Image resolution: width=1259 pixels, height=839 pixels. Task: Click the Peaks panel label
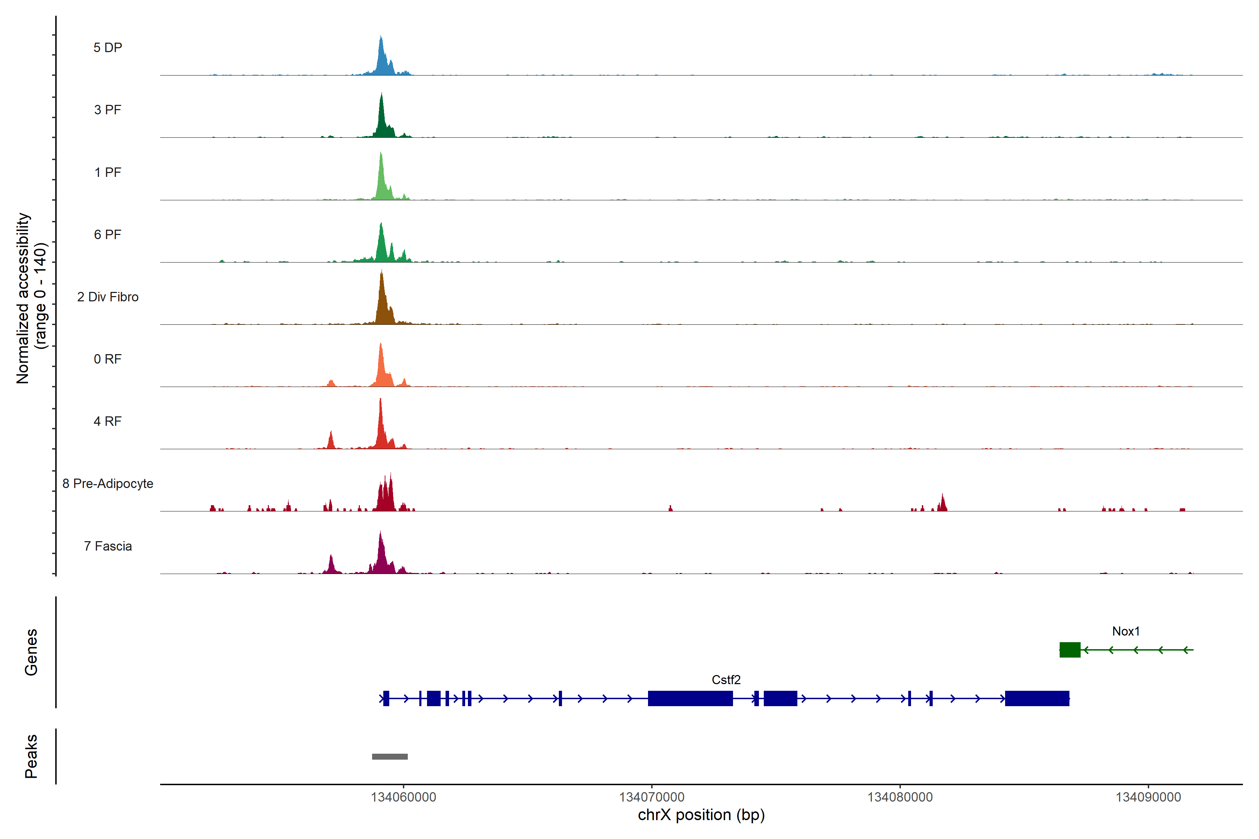[x=31, y=756]
